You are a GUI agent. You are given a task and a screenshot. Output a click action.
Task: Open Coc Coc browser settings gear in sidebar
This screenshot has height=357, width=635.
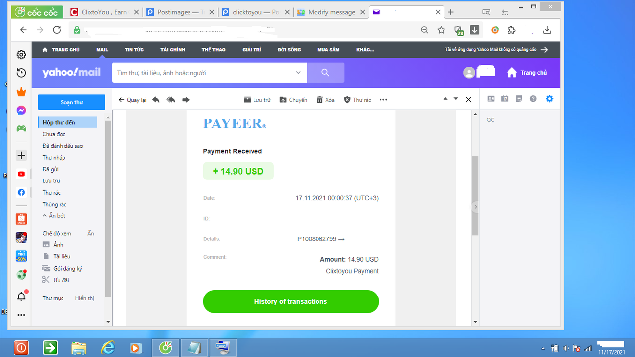(x=21, y=55)
